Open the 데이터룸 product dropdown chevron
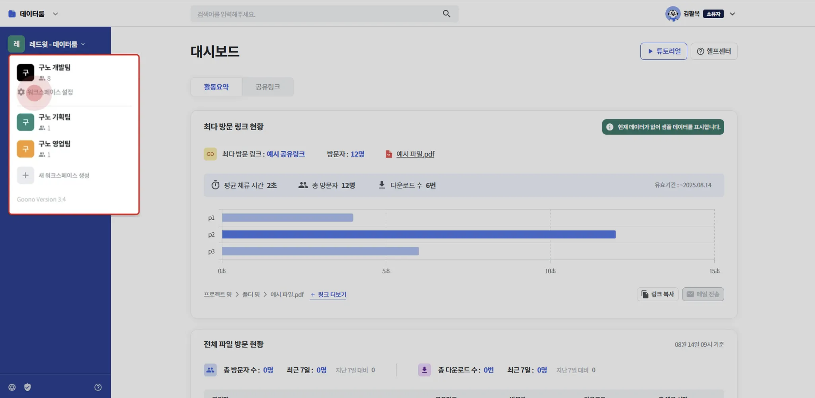 [x=55, y=14]
